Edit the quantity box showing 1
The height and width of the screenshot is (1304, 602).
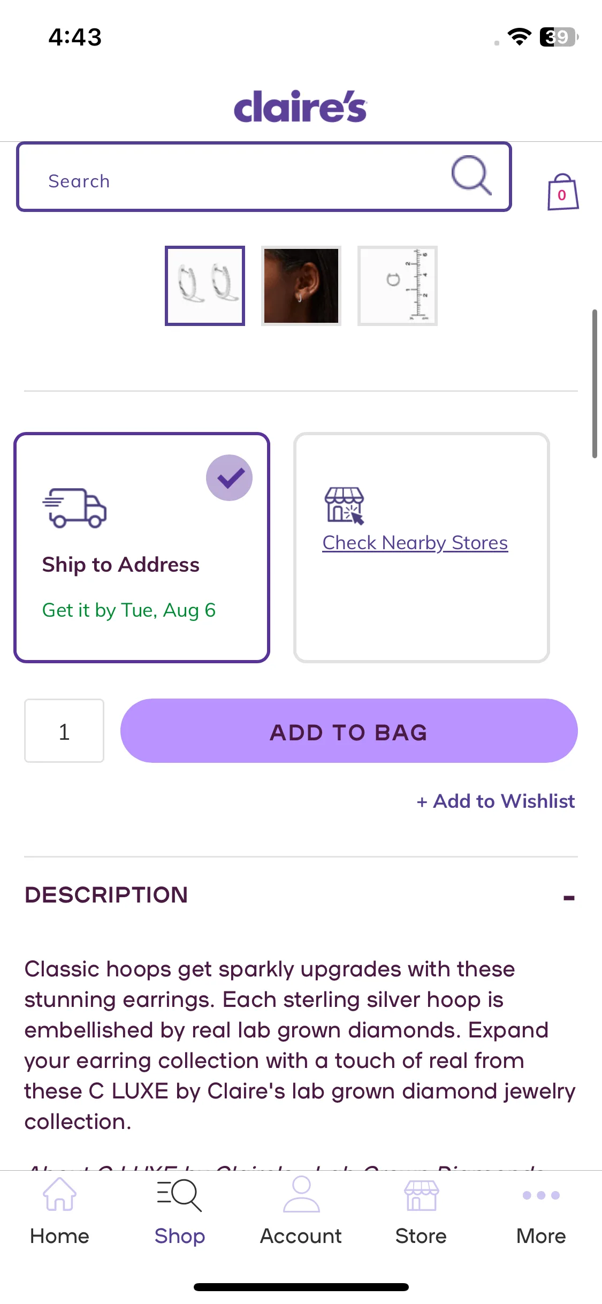[x=64, y=731]
